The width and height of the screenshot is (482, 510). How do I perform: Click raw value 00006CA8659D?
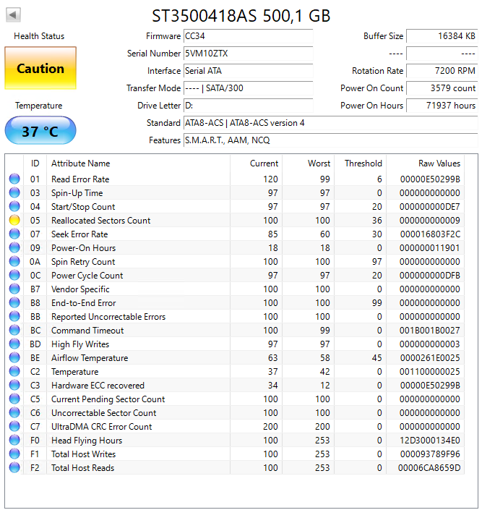tap(429, 468)
